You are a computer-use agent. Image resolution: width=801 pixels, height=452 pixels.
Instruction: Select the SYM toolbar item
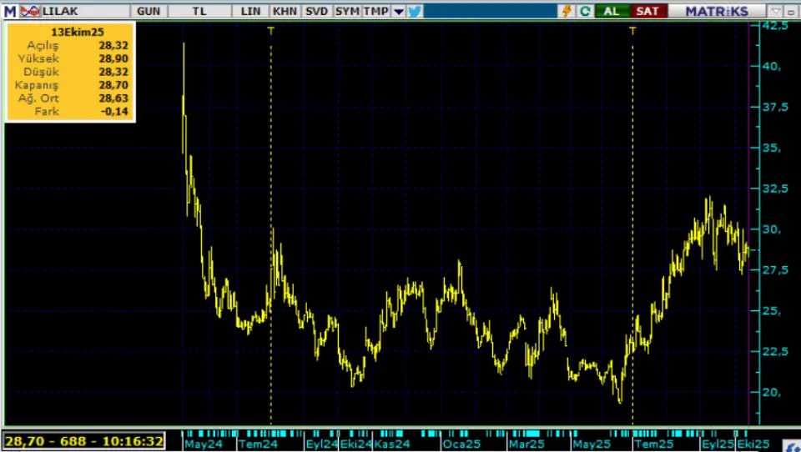(346, 12)
